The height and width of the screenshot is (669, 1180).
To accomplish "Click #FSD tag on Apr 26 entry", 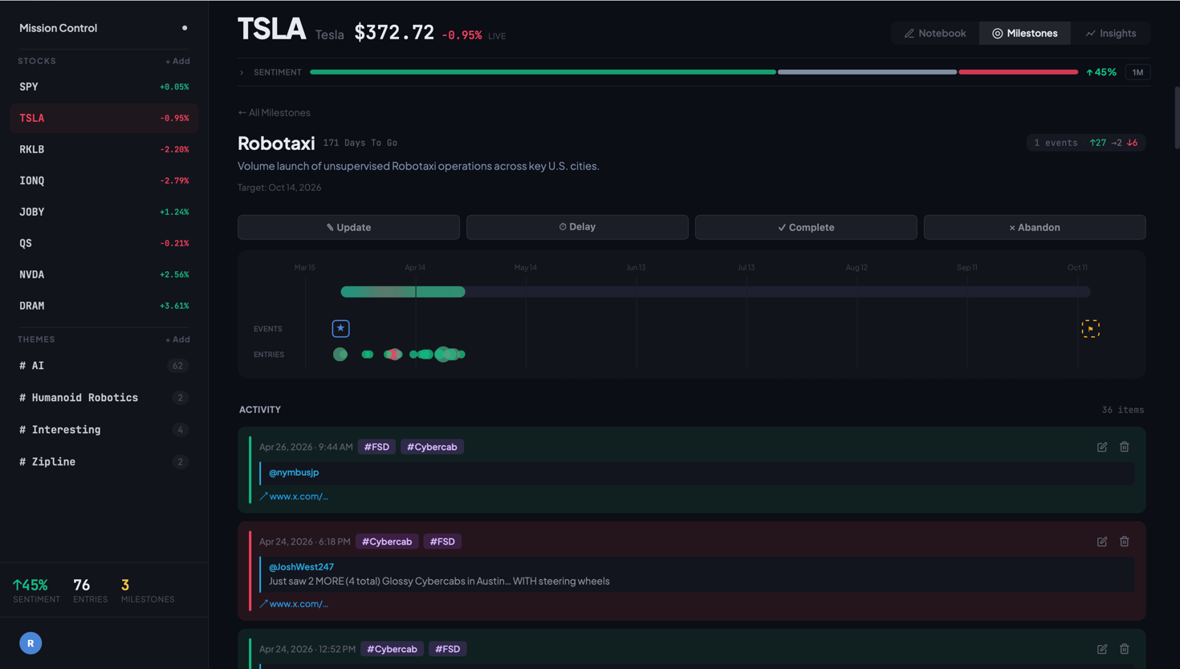I will 376,447.
